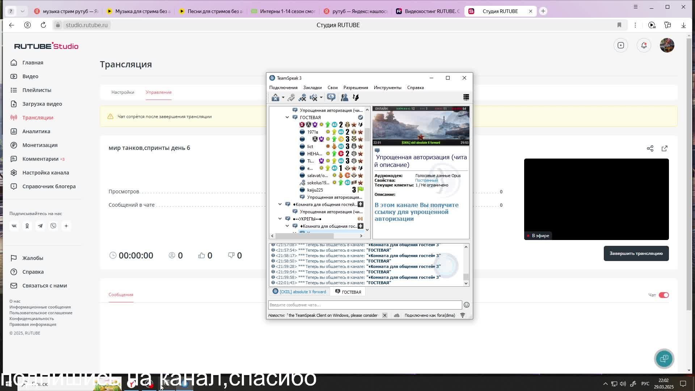This screenshot has width=695, height=391.
Task: Click the TeamSpeak away status icon
Action: tap(275, 97)
